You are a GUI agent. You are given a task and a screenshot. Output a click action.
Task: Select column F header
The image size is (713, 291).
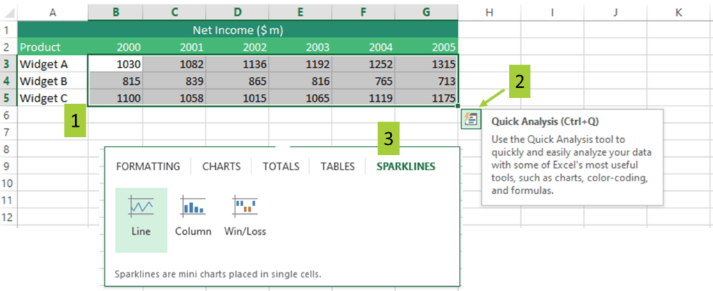(363, 13)
